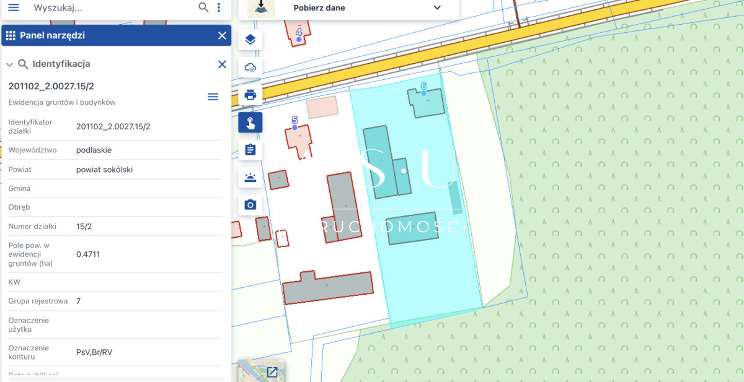Click the grid icon beside Panel narzędzi
Screen dimensions: 744x382
(11, 35)
